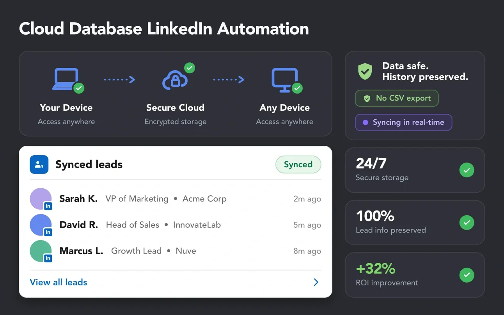The height and width of the screenshot is (315, 504).
Task: Click the monitor icon above Any Device
Action: pos(285,80)
